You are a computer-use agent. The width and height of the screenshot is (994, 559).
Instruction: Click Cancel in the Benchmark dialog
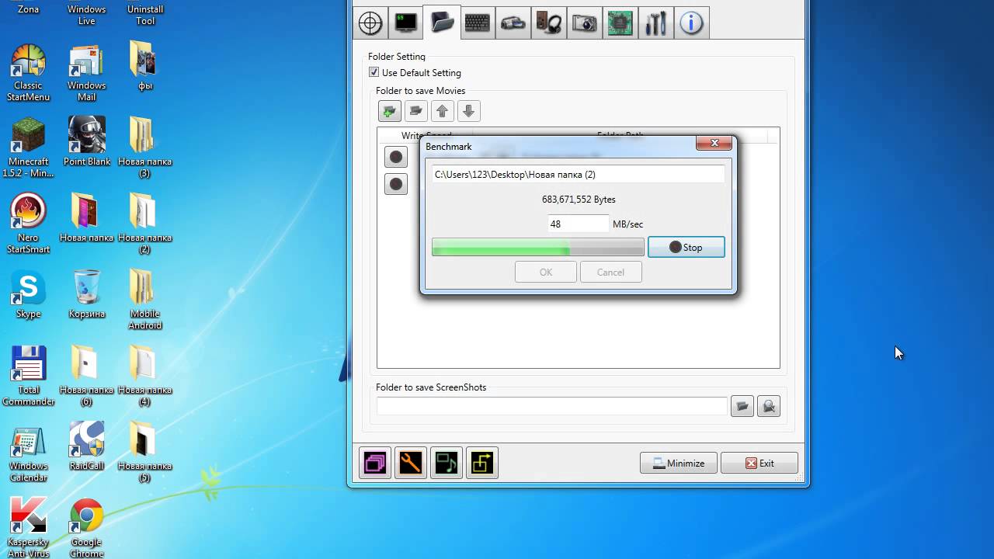pos(610,272)
